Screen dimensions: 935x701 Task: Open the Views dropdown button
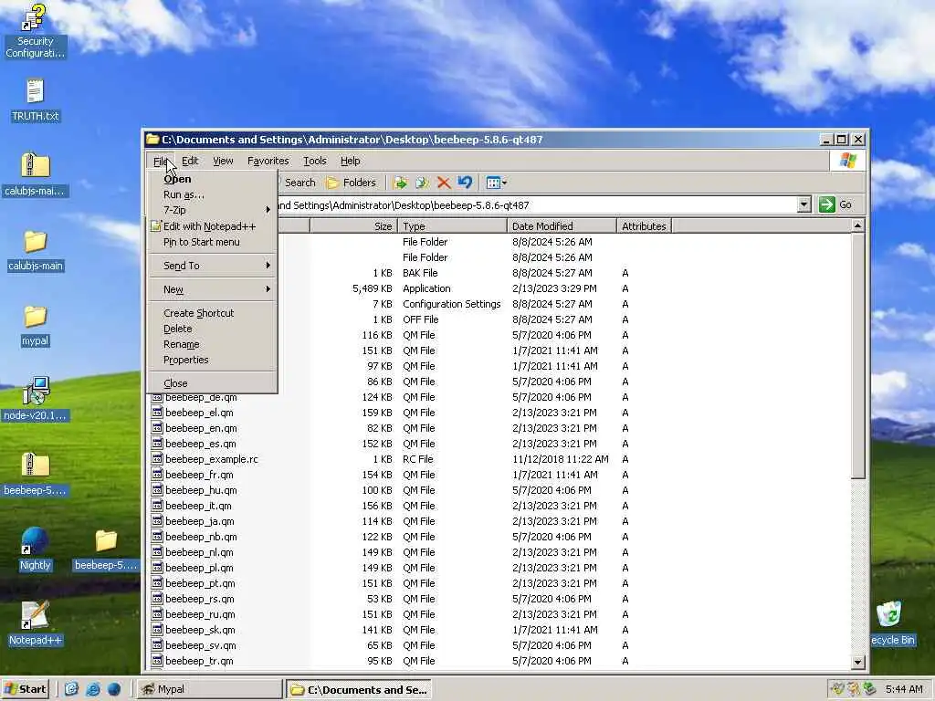[496, 183]
